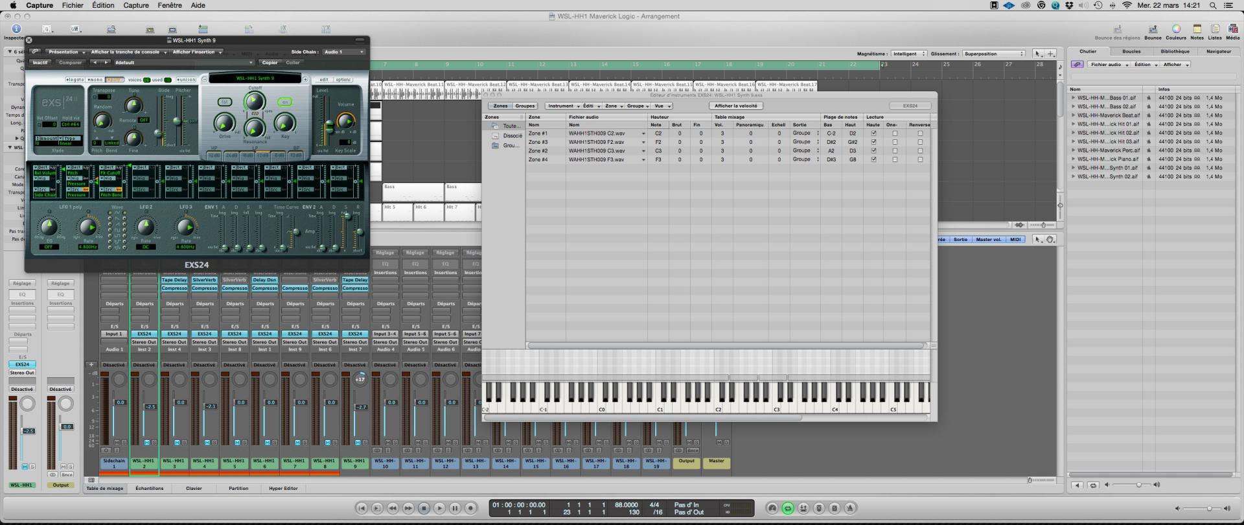Open the #default preset dropdown

183,63
